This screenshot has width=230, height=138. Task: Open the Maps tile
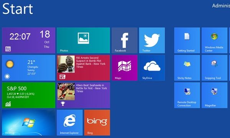tap(125, 68)
